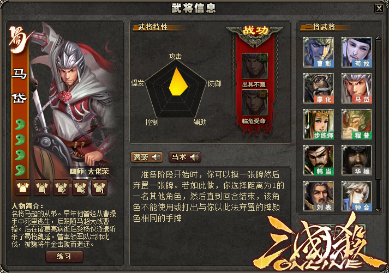Viewport: 389px width, 273px height.
Task: Select general 步练师 portrait
Action: 319,124
